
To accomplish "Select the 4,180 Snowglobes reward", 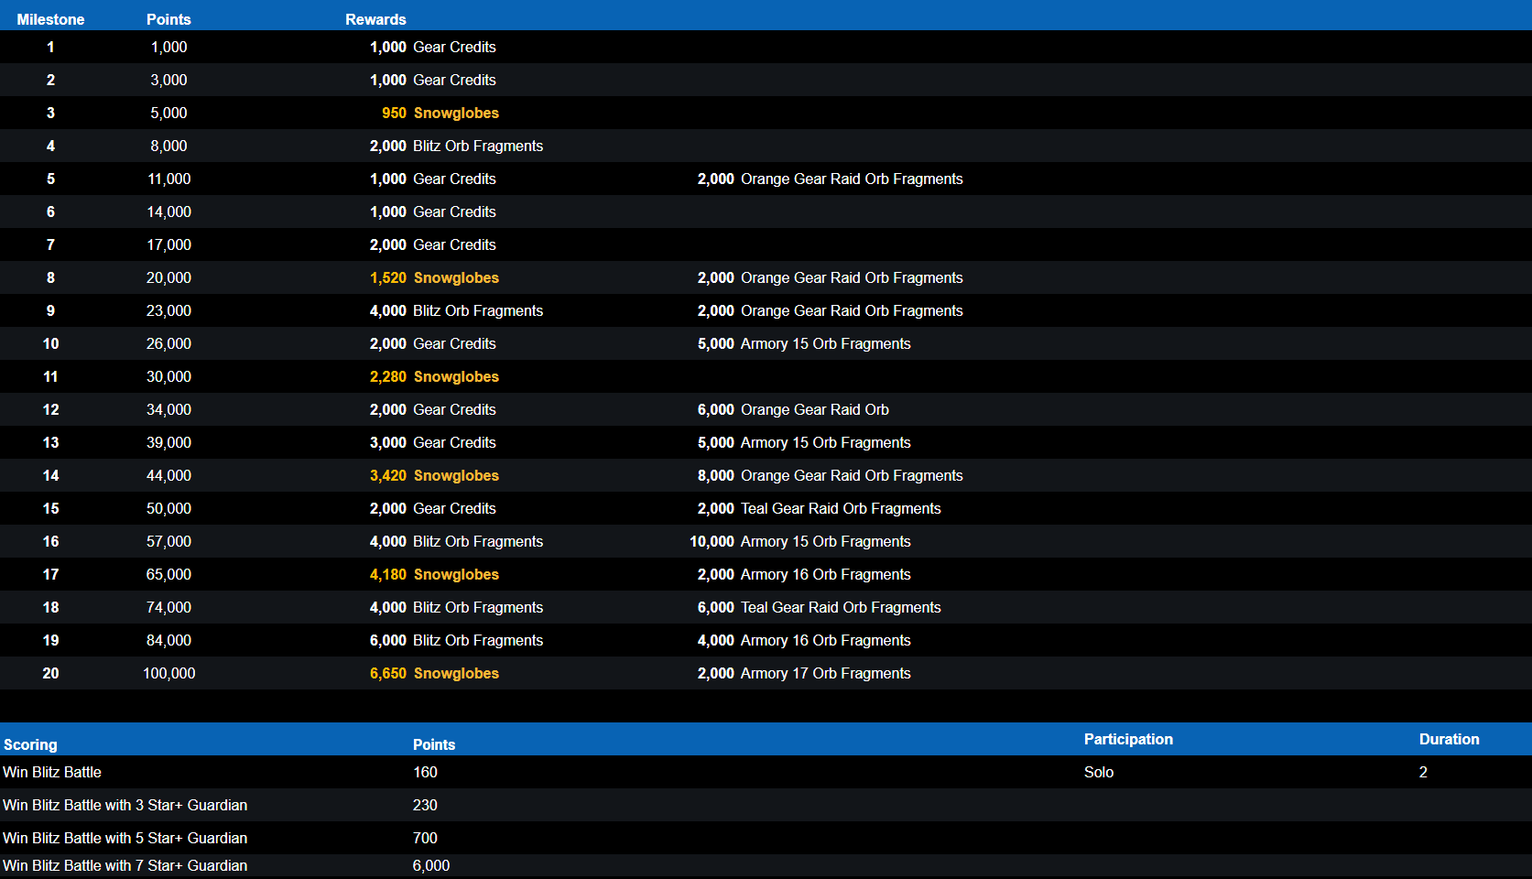I will (x=434, y=574).
